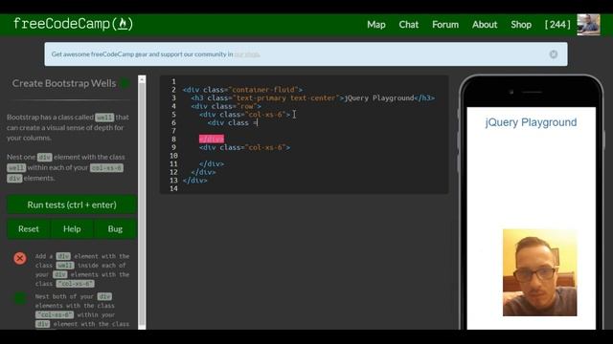
Task: Click the flame icon in the freeCodeCamp logo
Action: (x=123, y=24)
